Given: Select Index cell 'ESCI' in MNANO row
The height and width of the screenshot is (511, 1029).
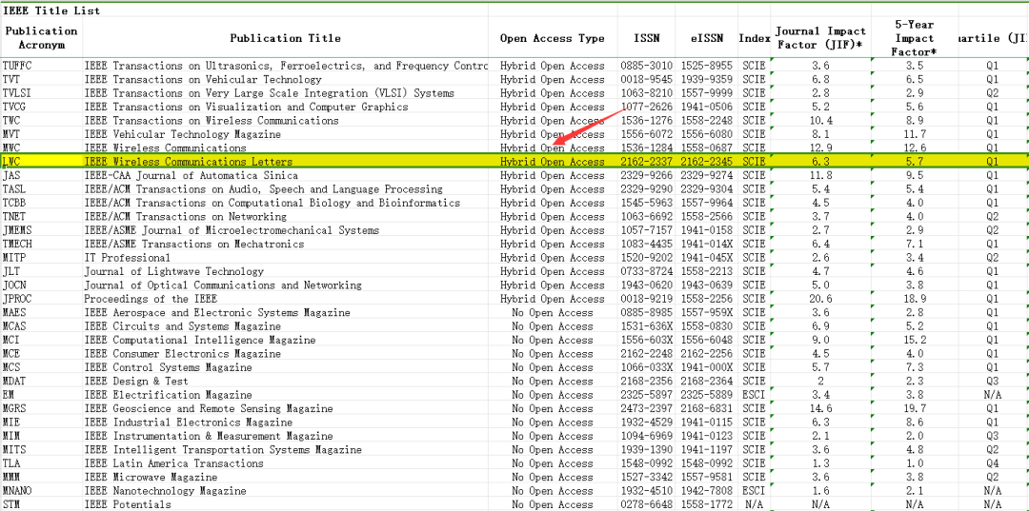Looking at the screenshot, I should [x=754, y=491].
